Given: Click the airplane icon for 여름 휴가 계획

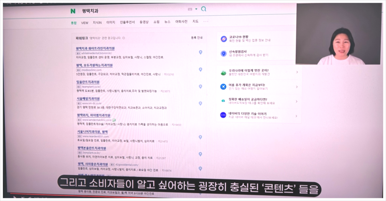Looking at the screenshot, I should 223,86.
